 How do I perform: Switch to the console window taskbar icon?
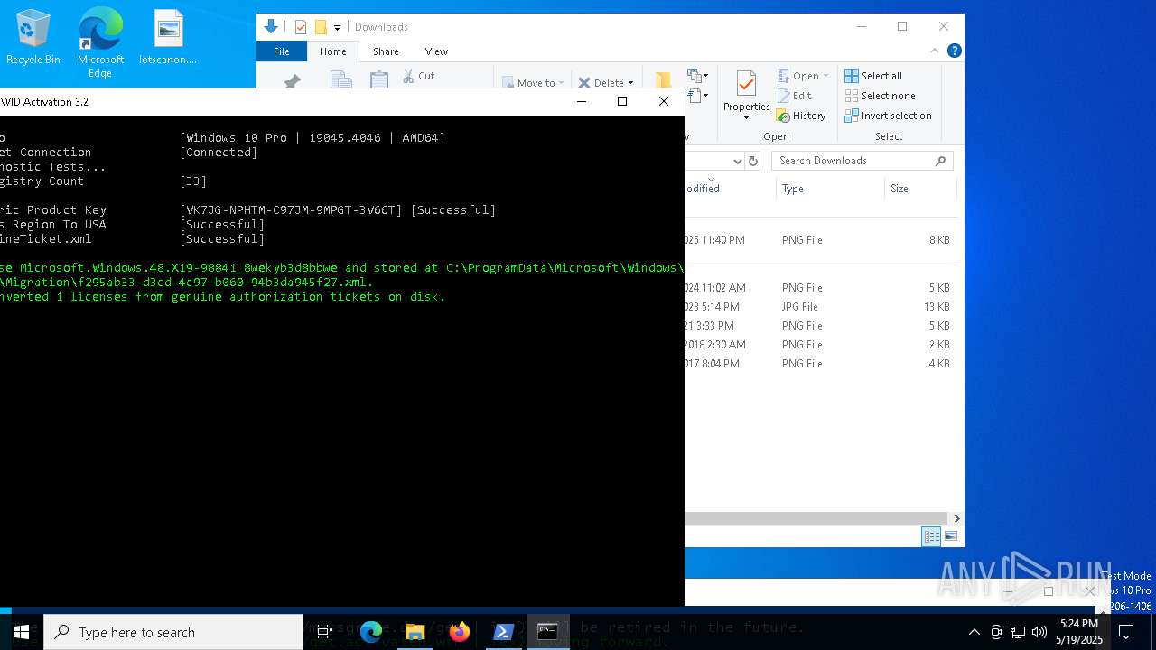(547, 632)
